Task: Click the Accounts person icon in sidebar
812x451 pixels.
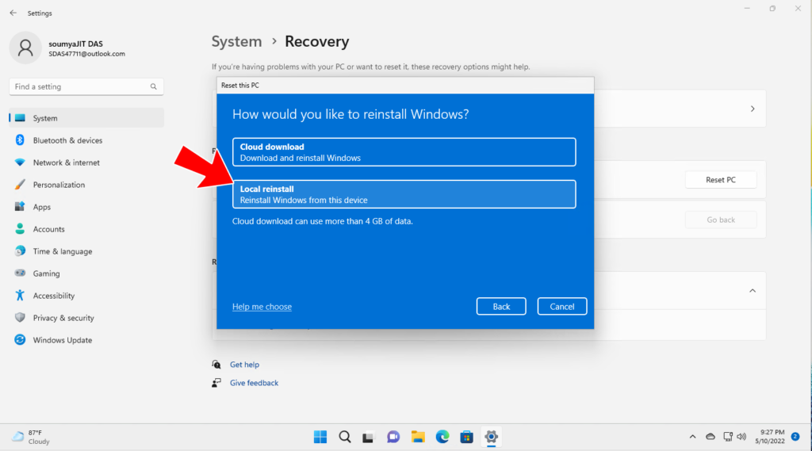Action: click(20, 228)
